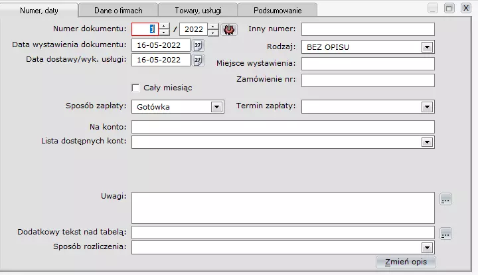Open Uwagi ellipsis editor button
This screenshot has width=478, height=275.
point(445,199)
